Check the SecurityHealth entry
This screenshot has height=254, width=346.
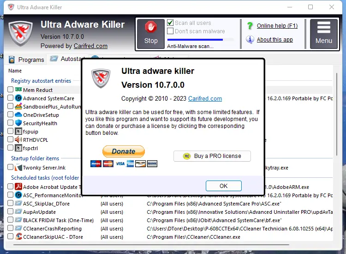coord(10,122)
